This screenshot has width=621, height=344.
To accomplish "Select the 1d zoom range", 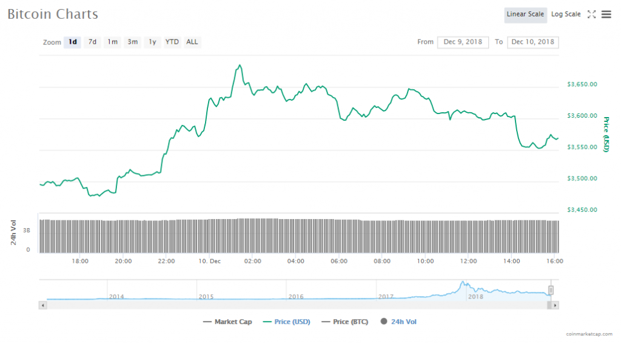I will [x=73, y=42].
